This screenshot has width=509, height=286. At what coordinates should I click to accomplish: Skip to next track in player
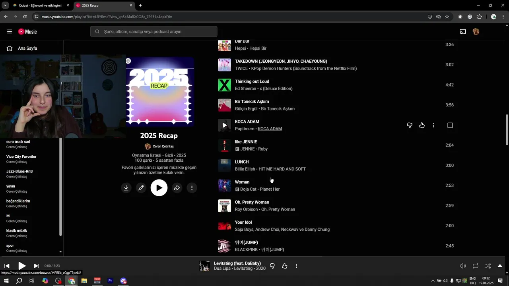pyautogui.click(x=37, y=266)
